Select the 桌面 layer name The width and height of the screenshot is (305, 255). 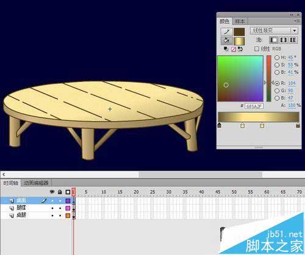coord(21,201)
